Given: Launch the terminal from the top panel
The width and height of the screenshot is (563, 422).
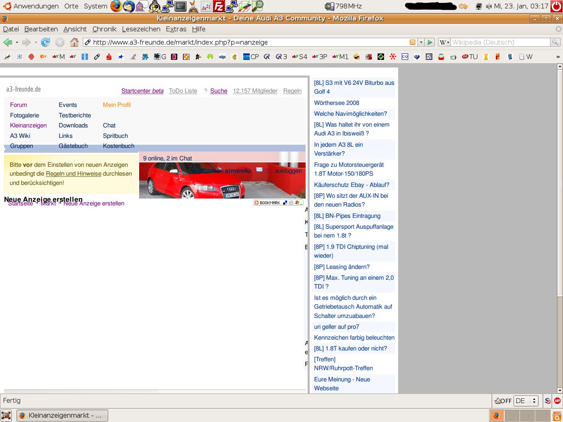Looking at the screenshot, I should coord(181,6).
